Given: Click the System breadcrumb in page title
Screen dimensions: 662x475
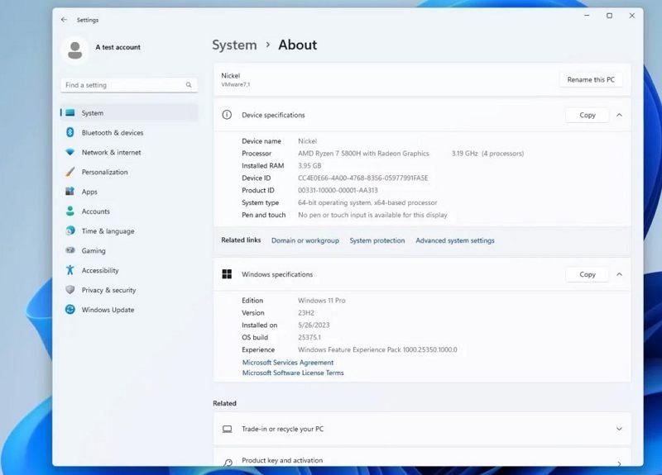Looking at the screenshot, I should pos(234,45).
